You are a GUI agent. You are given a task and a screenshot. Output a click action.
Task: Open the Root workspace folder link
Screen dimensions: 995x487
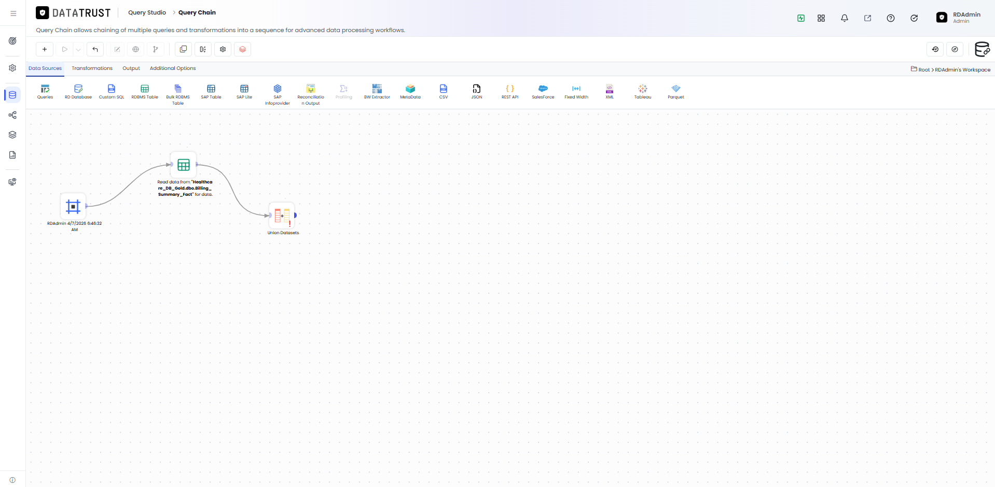pos(924,69)
